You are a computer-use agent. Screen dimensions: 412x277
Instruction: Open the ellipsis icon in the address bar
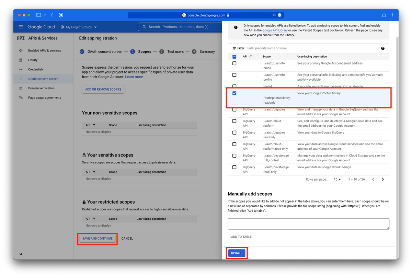click(x=279, y=15)
